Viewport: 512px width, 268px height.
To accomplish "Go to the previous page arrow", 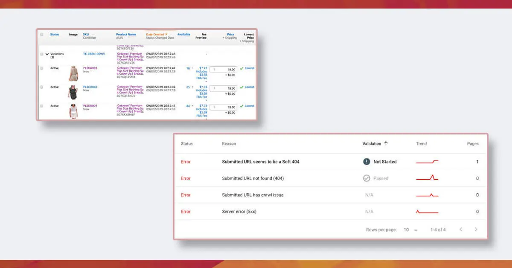I will tap(461, 230).
